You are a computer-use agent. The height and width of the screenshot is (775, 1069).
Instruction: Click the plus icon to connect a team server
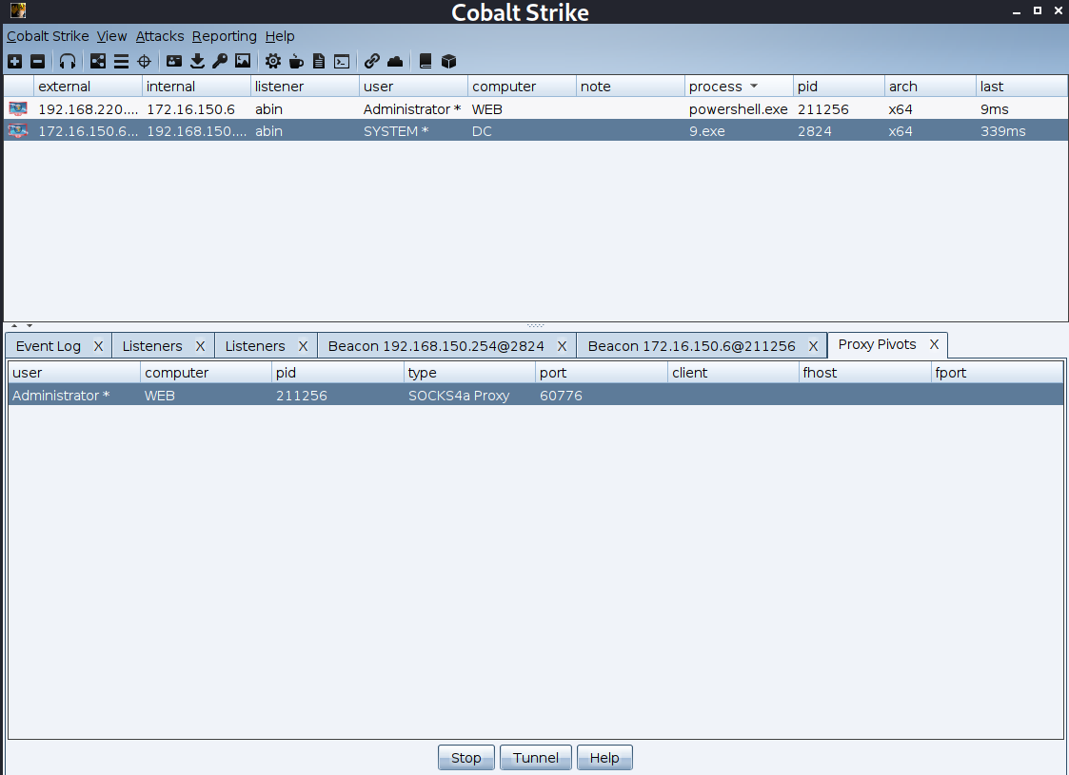pyautogui.click(x=15, y=61)
